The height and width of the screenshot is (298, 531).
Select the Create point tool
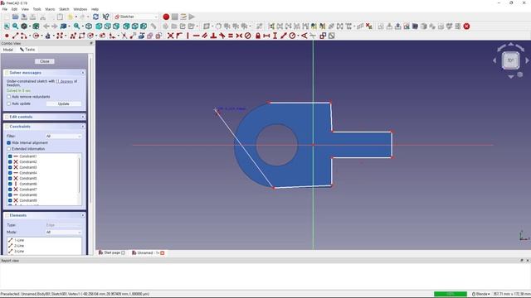coord(7,36)
